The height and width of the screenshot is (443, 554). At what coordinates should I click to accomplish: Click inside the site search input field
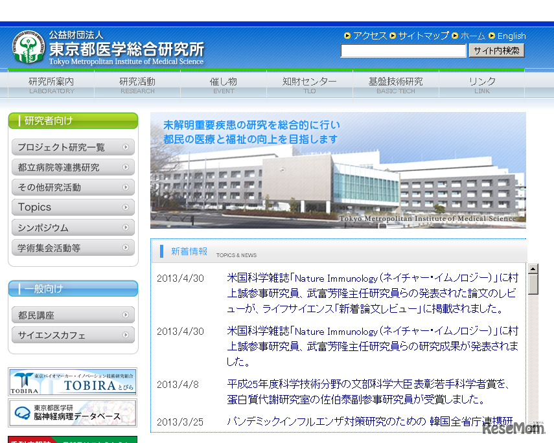[x=403, y=51]
